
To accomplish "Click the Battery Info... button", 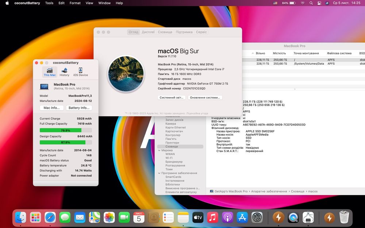I will tap(79, 108).
